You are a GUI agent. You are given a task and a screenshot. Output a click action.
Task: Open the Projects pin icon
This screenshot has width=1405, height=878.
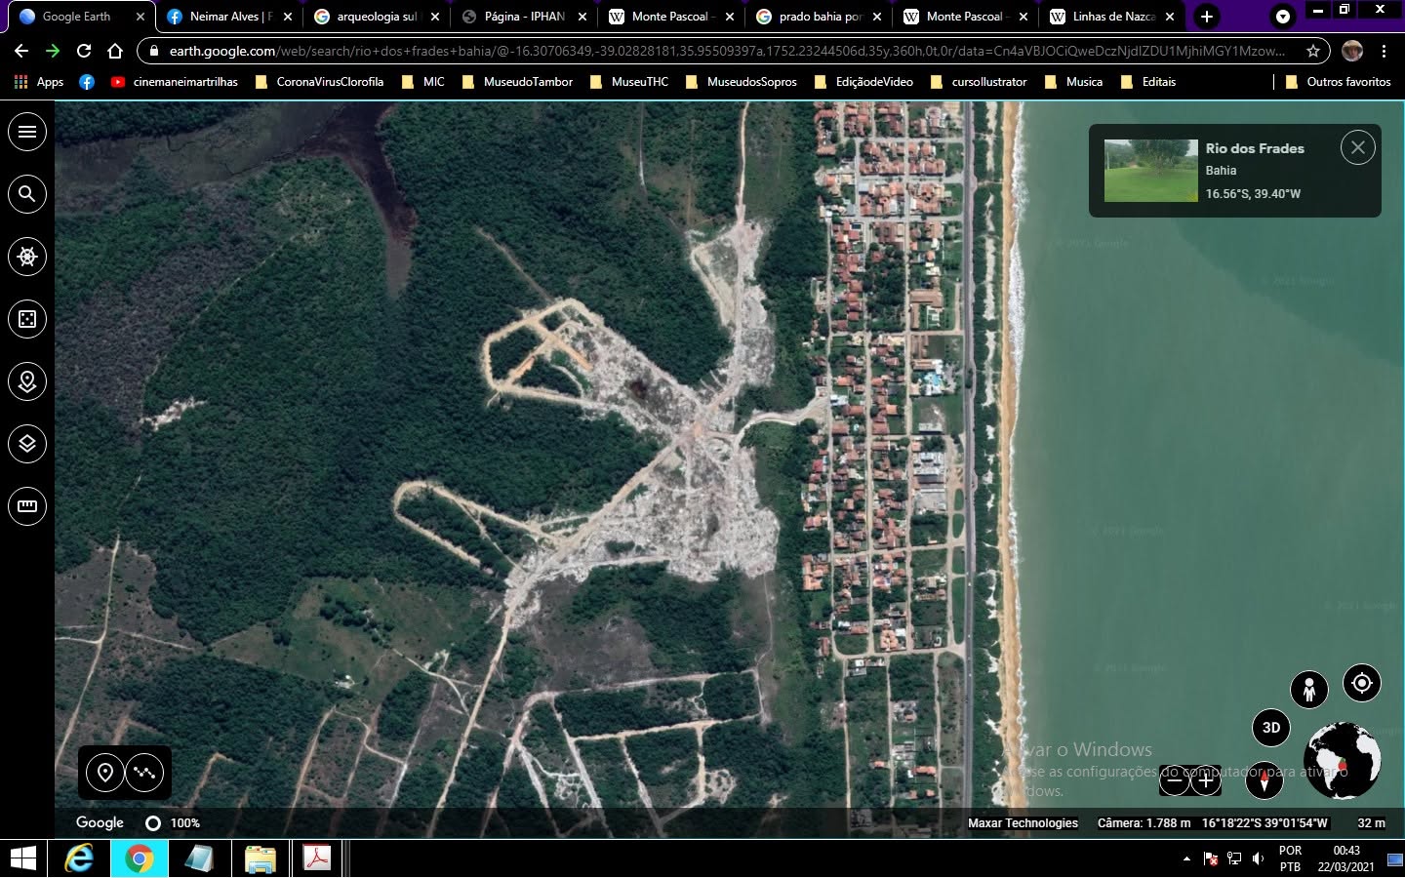click(27, 381)
